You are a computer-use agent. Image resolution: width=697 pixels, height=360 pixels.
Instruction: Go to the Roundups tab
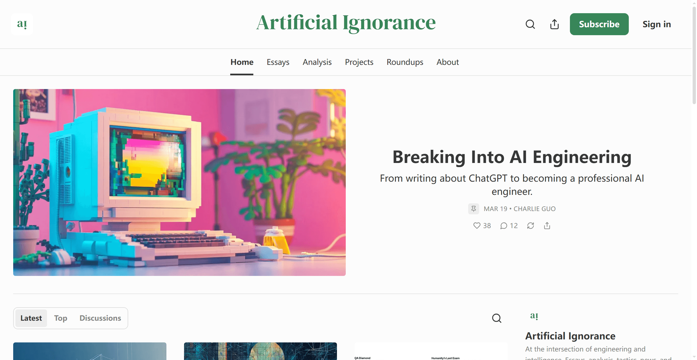(x=405, y=62)
